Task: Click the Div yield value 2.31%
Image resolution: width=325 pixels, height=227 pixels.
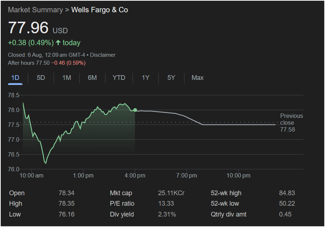Action: point(167,214)
